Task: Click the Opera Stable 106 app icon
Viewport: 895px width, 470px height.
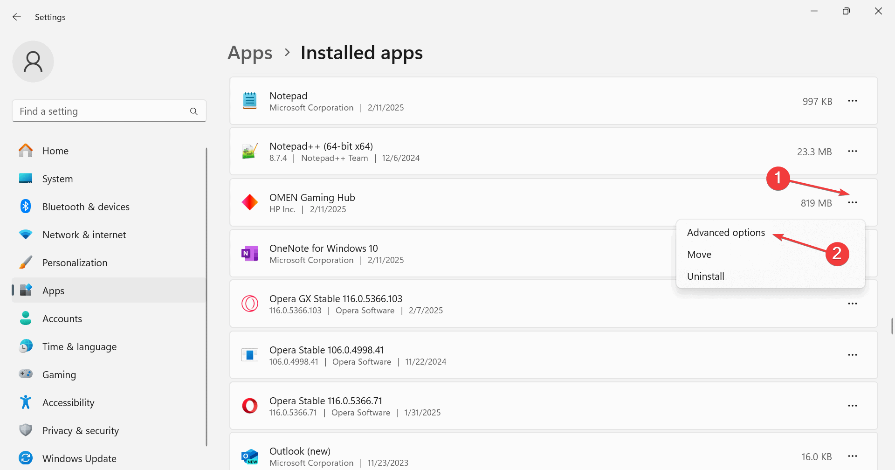Action: [x=250, y=355]
